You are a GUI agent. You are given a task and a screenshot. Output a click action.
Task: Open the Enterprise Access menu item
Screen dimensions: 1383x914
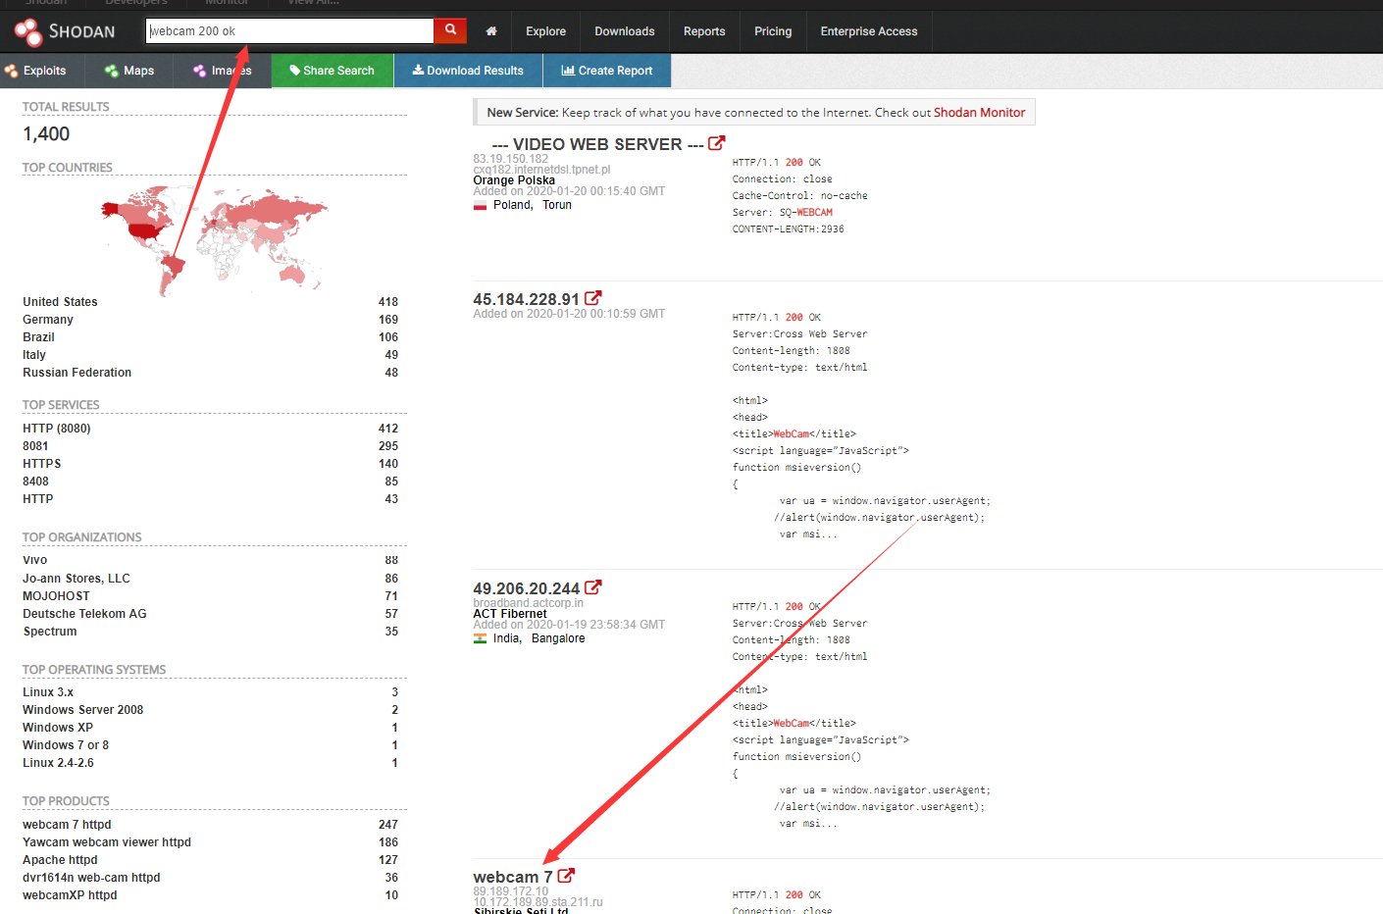click(869, 31)
